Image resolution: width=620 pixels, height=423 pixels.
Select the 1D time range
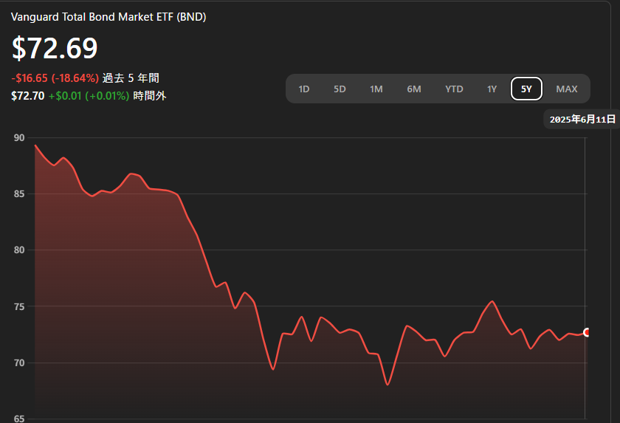pyautogui.click(x=303, y=89)
